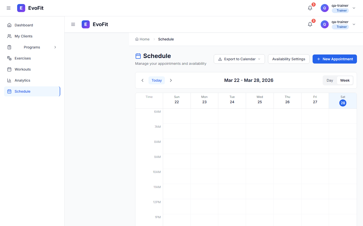The width and height of the screenshot is (363, 226).
Task: Keep Week view selected
Action: point(345,80)
